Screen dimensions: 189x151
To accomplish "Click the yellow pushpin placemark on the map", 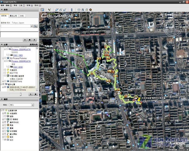I will coord(139,100).
